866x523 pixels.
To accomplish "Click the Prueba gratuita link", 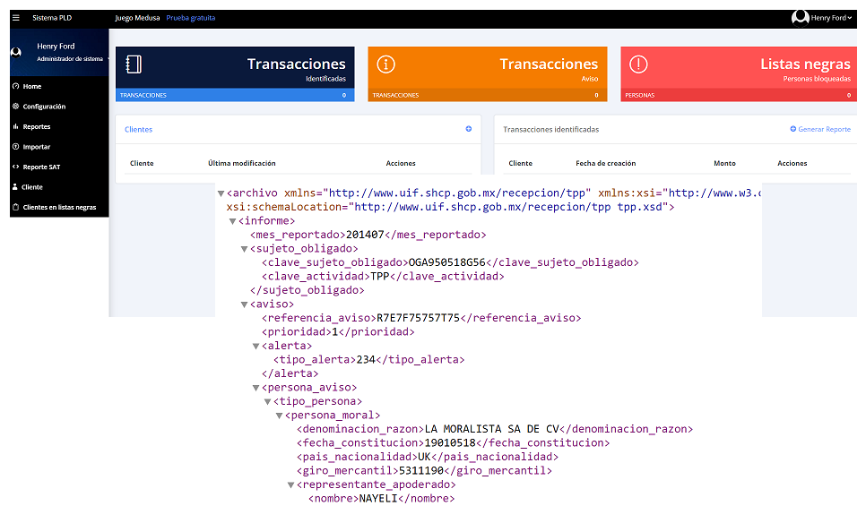I will (190, 18).
